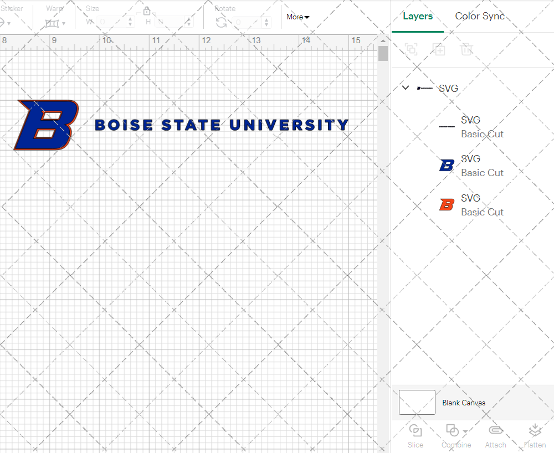Screen dimensions: 554x453
Task: Click the add-to-group plus icon
Action: pyautogui.click(x=439, y=49)
